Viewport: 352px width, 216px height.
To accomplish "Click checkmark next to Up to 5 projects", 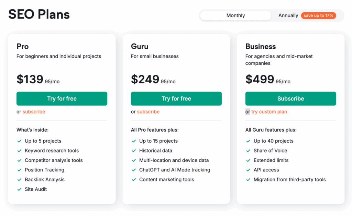I will (x=19, y=141).
